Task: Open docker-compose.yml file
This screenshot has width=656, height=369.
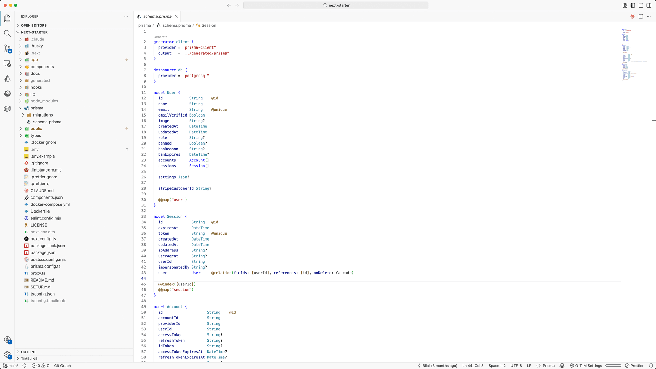Action: click(x=50, y=205)
